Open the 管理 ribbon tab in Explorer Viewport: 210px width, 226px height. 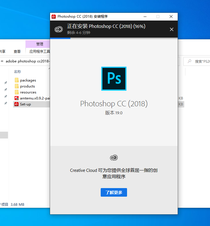tap(40, 44)
